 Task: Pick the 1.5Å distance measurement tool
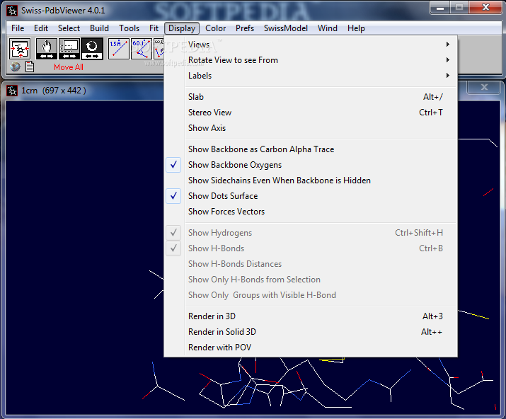(x=119, y=49)
